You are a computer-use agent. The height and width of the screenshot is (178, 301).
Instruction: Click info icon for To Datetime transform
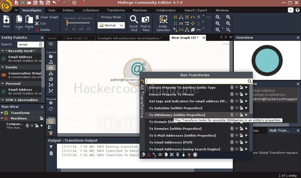click(232, 108)
